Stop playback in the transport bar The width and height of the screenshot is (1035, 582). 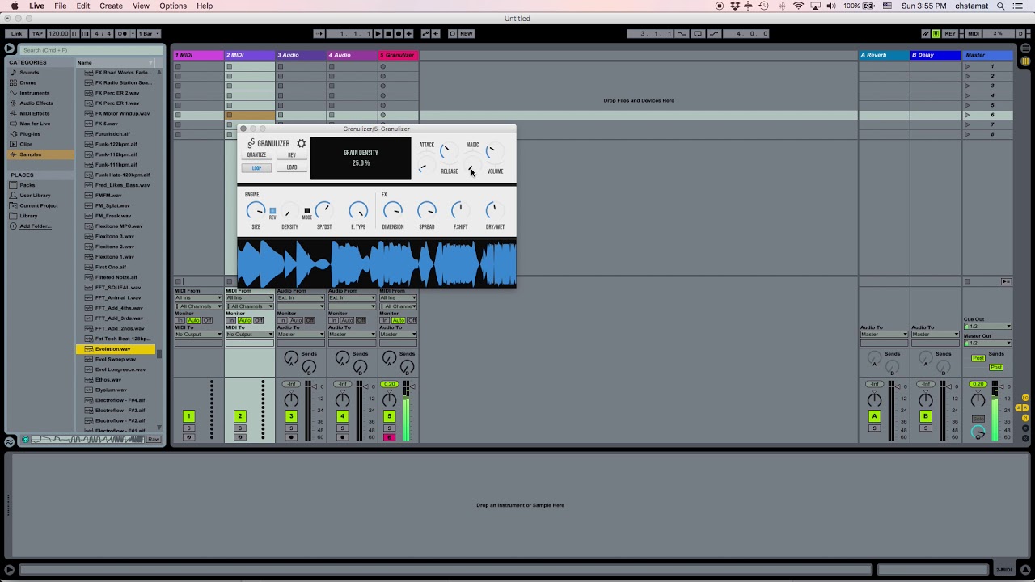tap(388, 34)
